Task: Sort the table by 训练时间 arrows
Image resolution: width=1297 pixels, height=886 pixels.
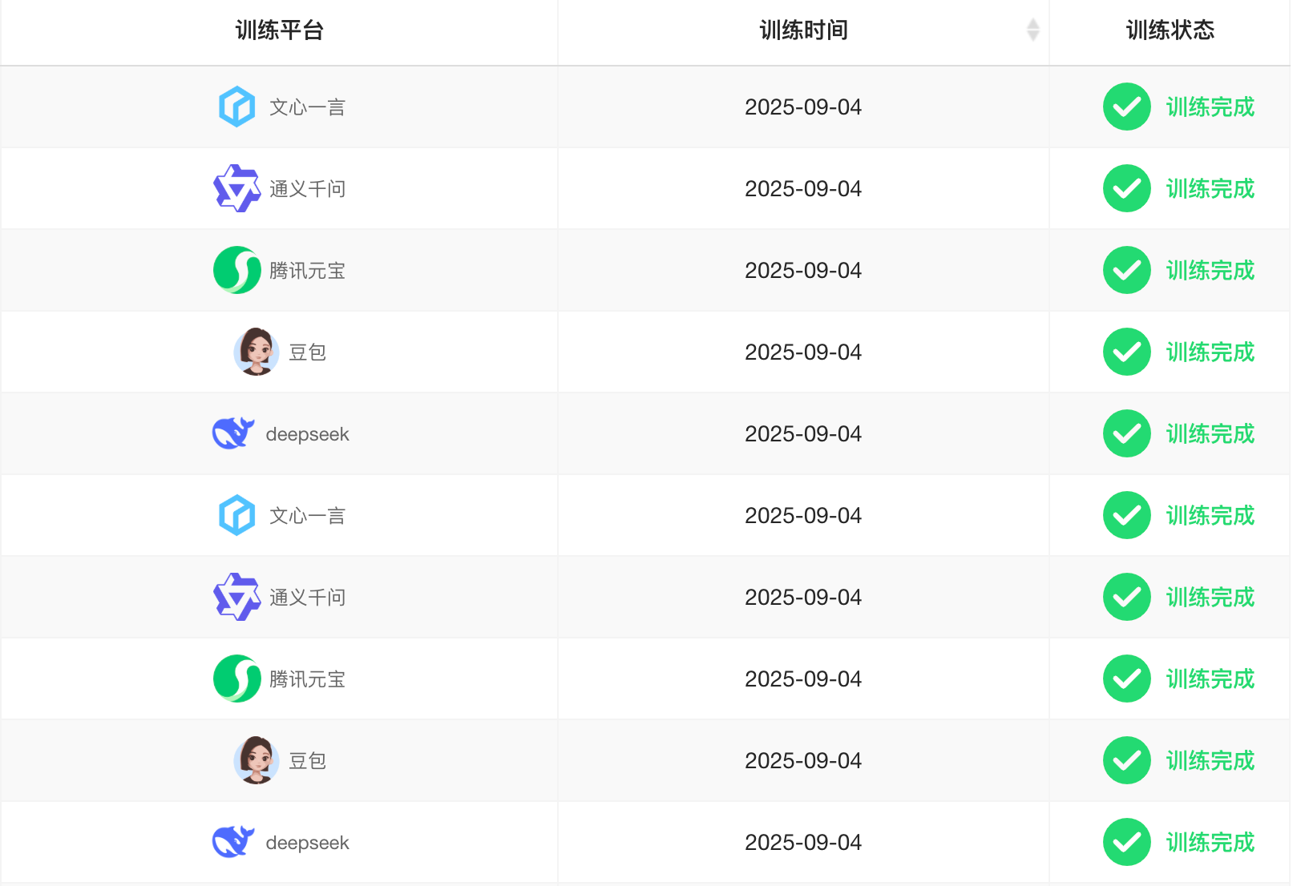Action: (1032, 30)
